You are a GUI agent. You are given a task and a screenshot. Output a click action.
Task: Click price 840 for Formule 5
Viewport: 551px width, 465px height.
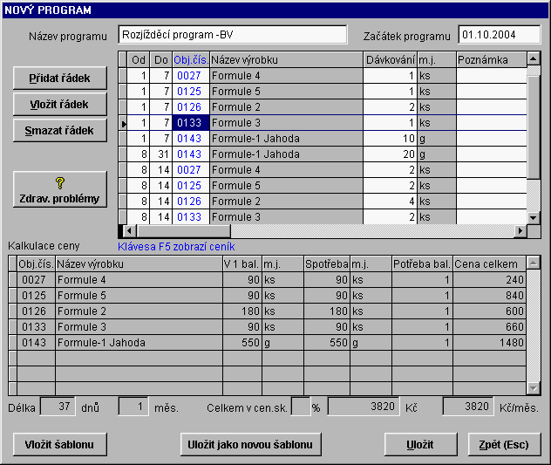tap(489, 296)
